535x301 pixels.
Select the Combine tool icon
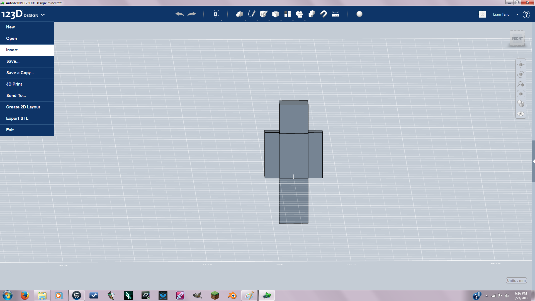(312, 14)
